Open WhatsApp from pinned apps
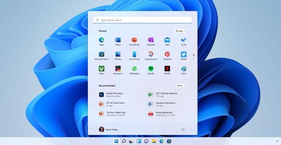 coord(135,70)
